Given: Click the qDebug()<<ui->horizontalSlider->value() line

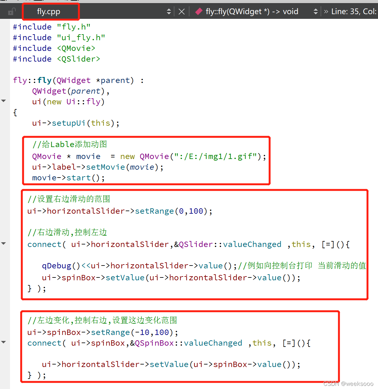Looking at the screenshot, I should tap(204, 266).
